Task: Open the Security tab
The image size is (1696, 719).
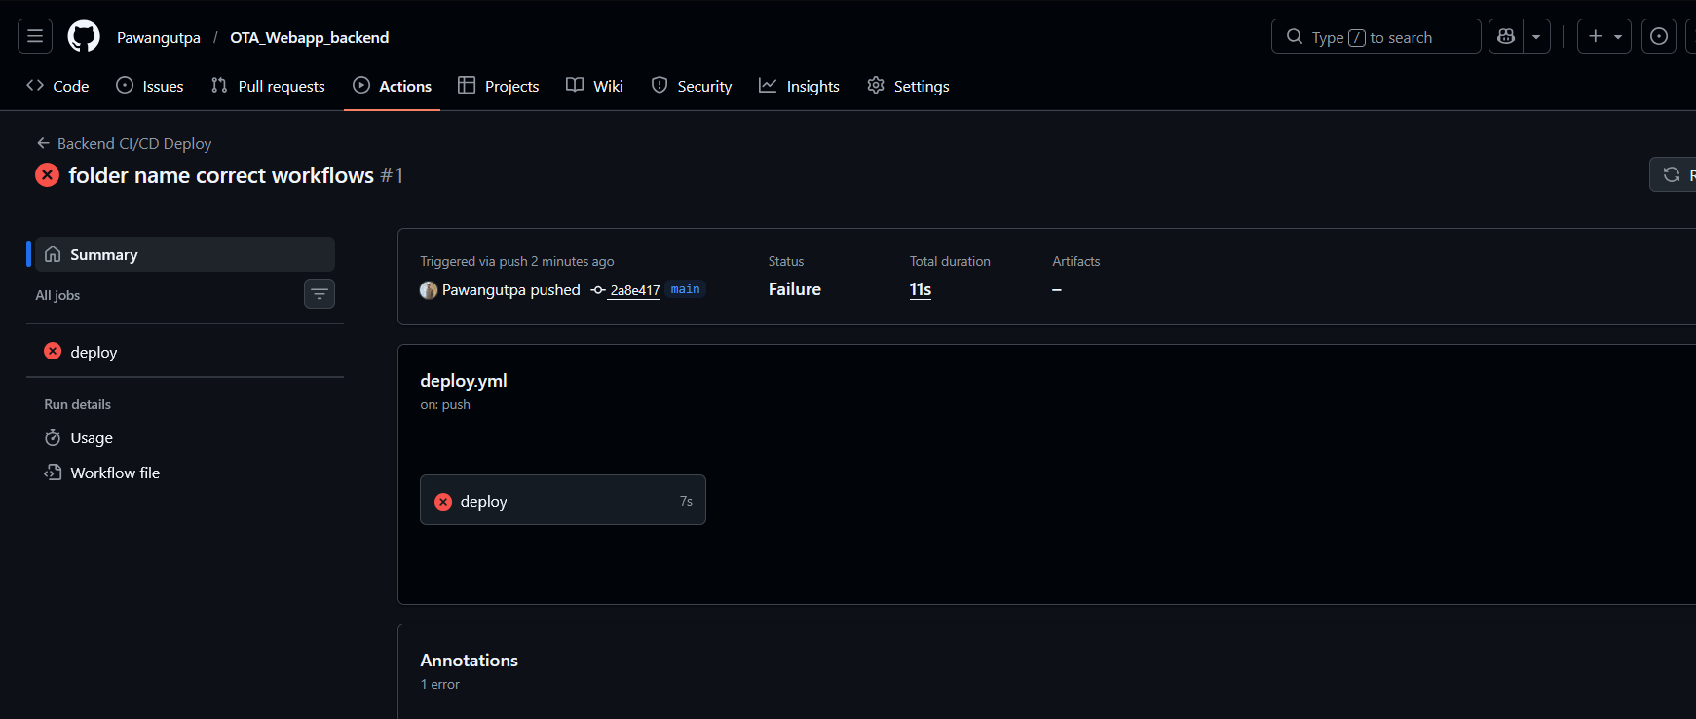Action: (x=692, y=86)
